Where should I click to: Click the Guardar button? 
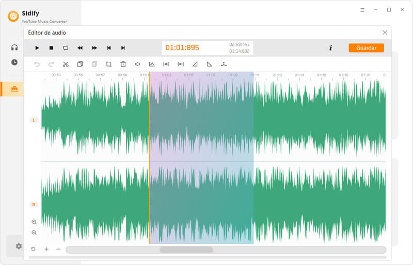pyautogui.click(x=366, y=48)
